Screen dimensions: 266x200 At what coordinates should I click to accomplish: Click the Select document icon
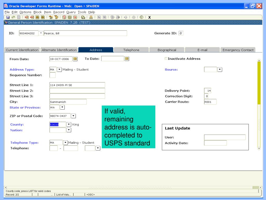19,17
